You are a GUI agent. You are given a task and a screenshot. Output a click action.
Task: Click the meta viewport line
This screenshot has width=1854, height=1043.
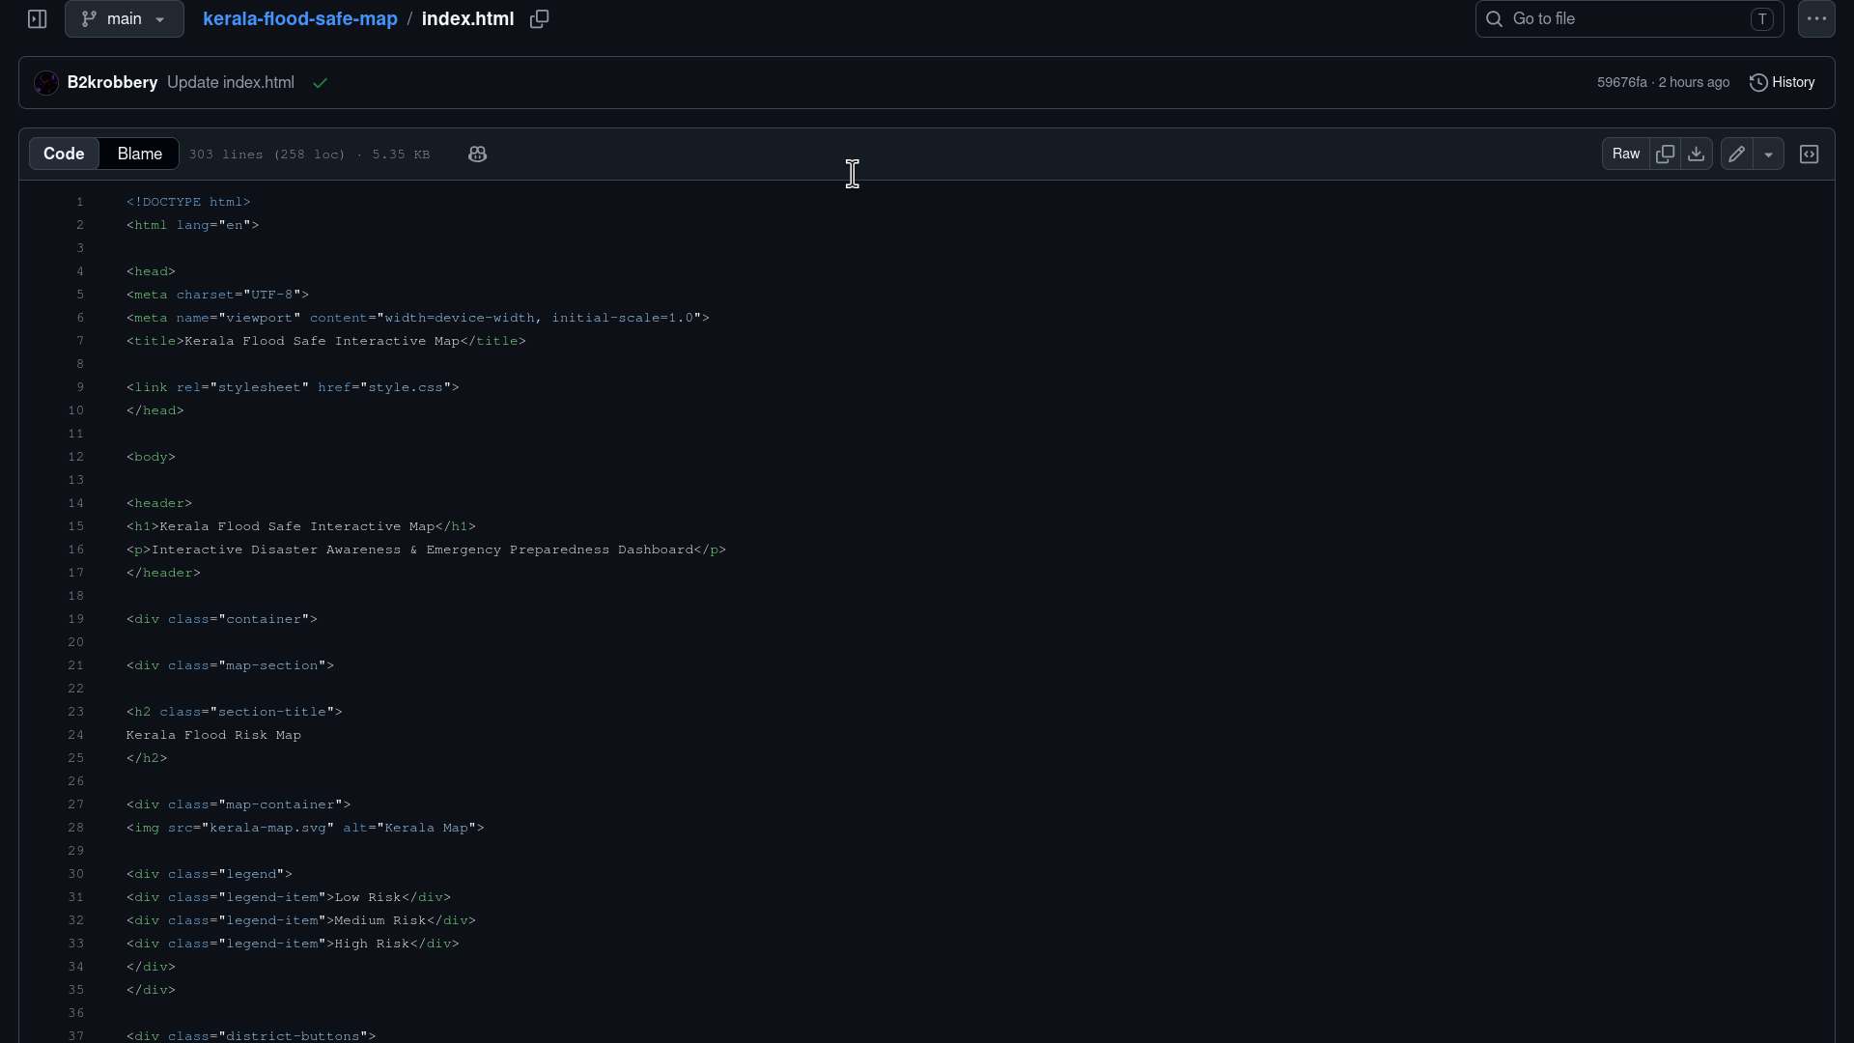point(418,318)
